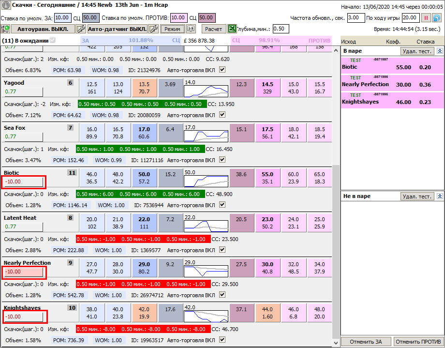Toggle Авто-торговля checkbox for Latent Heat
This screenshot has height=348, width=445.
tap(222, 250)
